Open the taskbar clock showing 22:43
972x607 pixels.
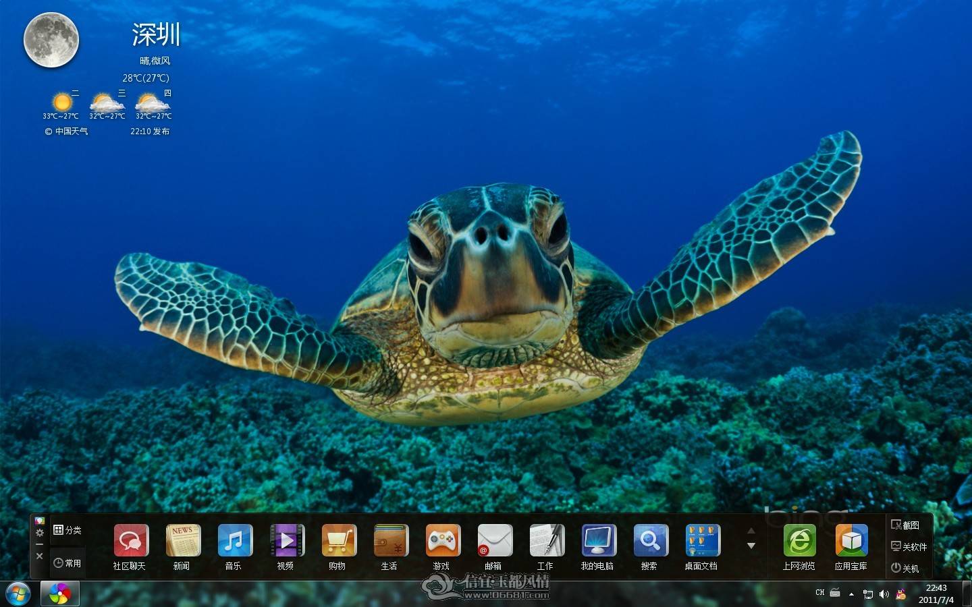936,594
